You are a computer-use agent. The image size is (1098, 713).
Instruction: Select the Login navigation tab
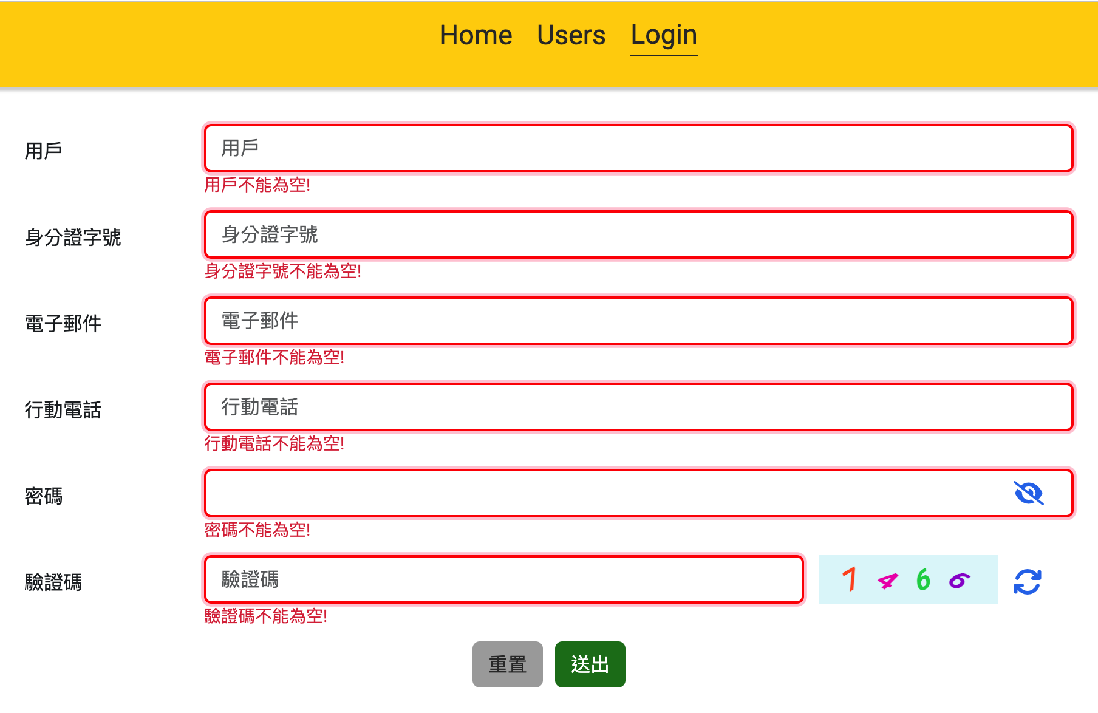click(663, 35)
